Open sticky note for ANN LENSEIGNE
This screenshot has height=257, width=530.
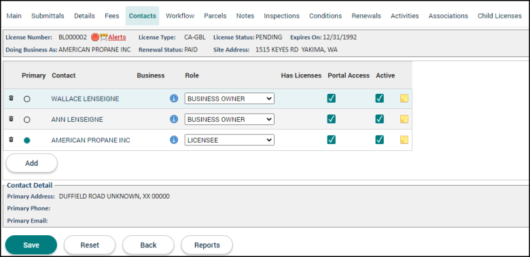404,119
